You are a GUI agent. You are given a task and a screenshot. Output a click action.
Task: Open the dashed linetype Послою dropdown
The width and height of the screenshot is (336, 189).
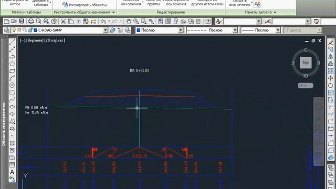point(235,30)
